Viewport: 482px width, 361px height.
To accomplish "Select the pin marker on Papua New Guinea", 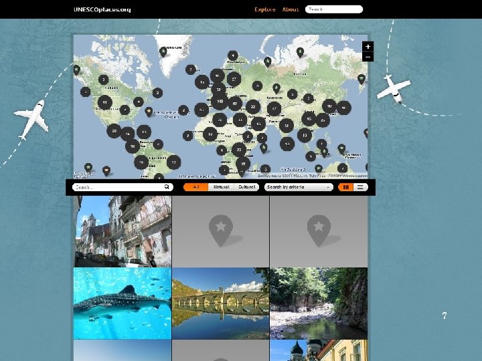I will click(x=341, y=149).
